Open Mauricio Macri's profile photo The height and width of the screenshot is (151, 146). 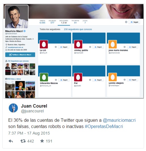[x=17, y=16]
